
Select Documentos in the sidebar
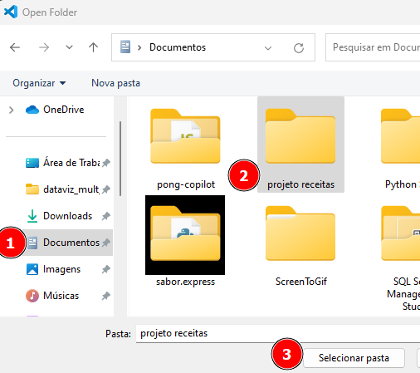pos(68,243)
